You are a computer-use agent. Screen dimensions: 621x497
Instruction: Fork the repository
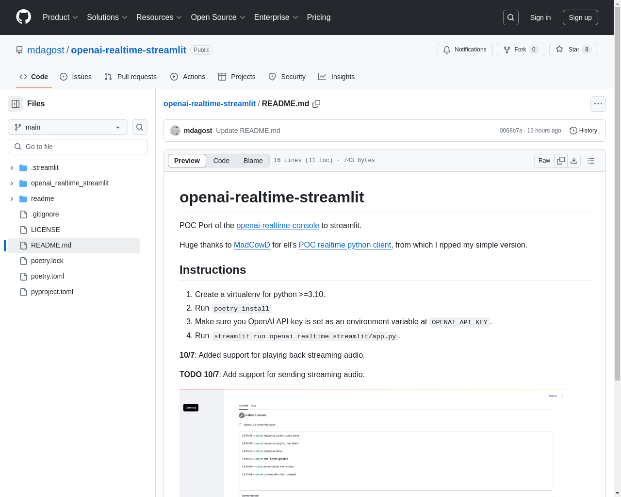pyautogui.click(x=521, y=50)
